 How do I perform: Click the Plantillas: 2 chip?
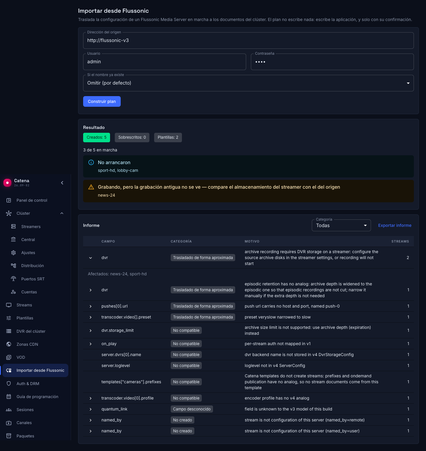168,138
